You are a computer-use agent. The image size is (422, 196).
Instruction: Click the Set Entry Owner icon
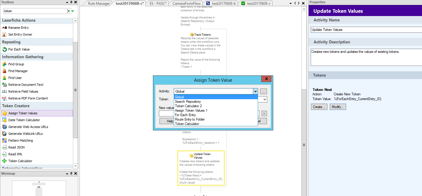[x=4, y=34]
